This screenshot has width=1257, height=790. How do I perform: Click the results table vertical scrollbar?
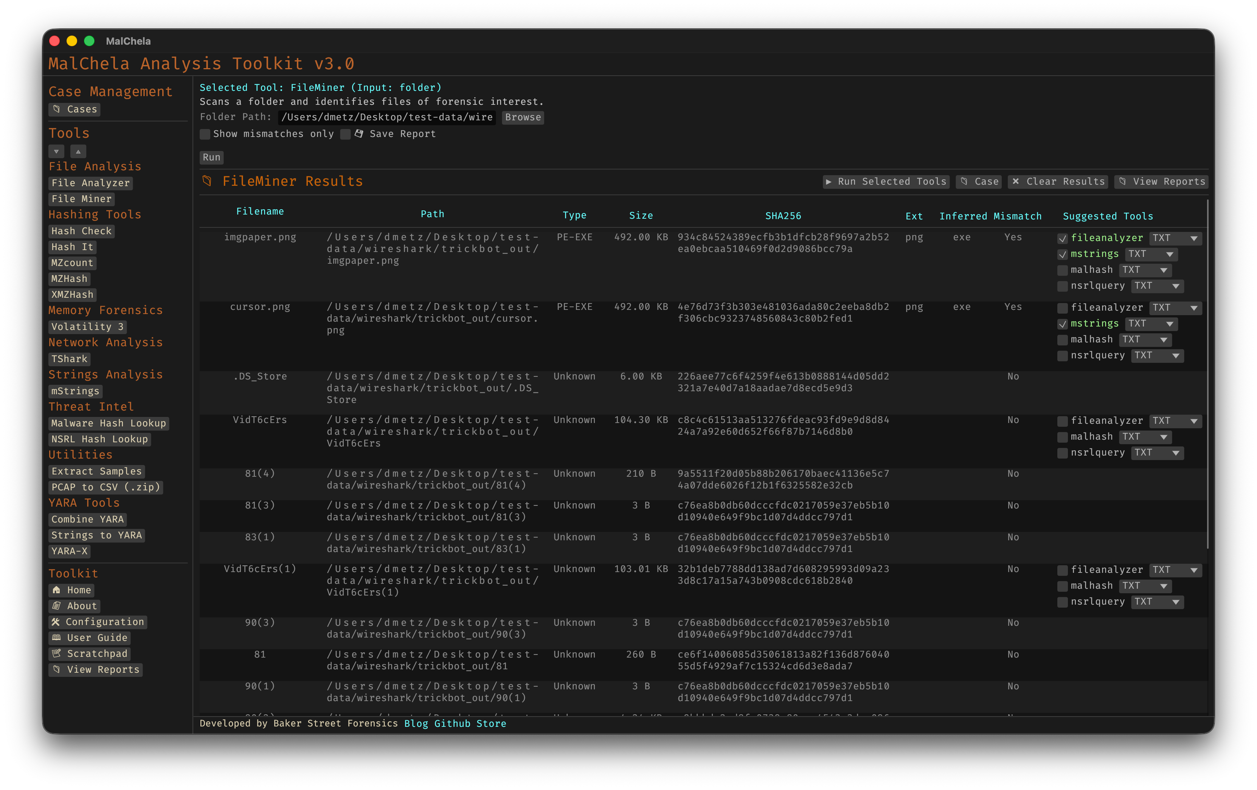click(x=1208, y=374)
